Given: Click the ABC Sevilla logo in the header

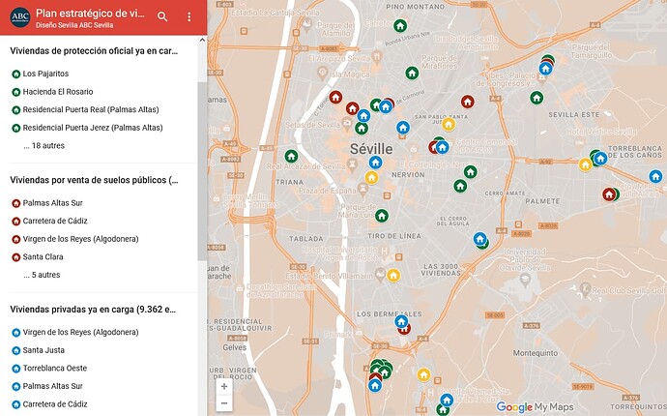Looking at the screenshot, I should pos(20,17).
